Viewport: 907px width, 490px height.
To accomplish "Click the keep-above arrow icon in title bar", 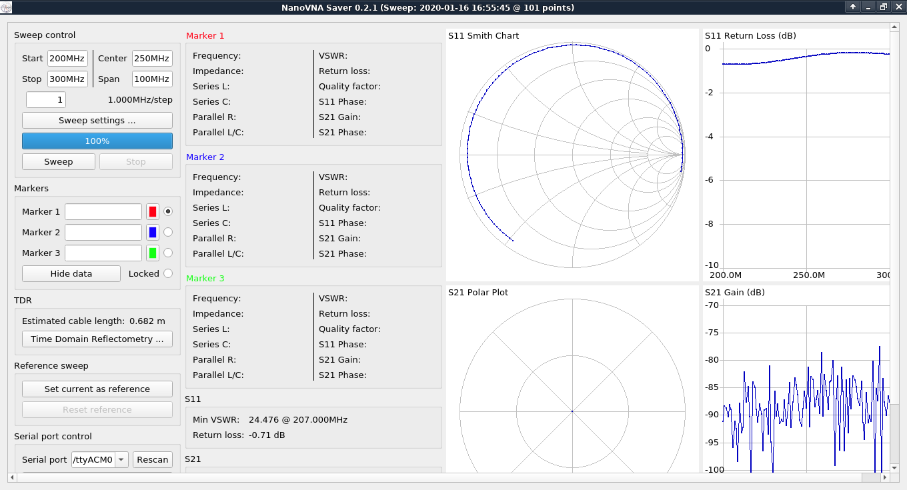I will 853,7.
